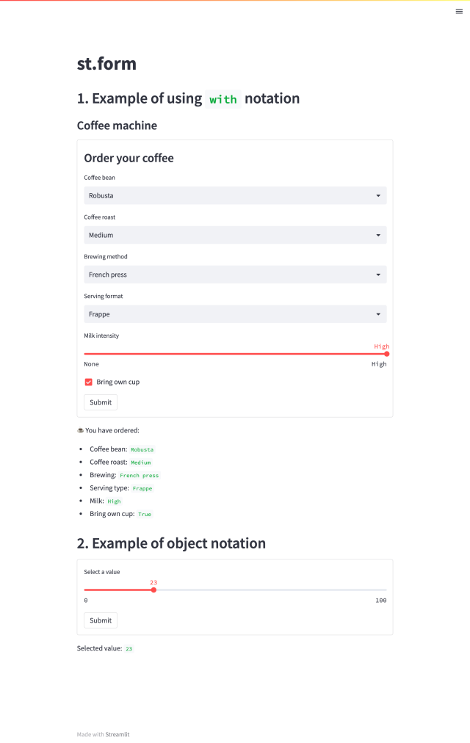
Task: Click the Selected value 23 code badge
Action: (x=129, y=649)
